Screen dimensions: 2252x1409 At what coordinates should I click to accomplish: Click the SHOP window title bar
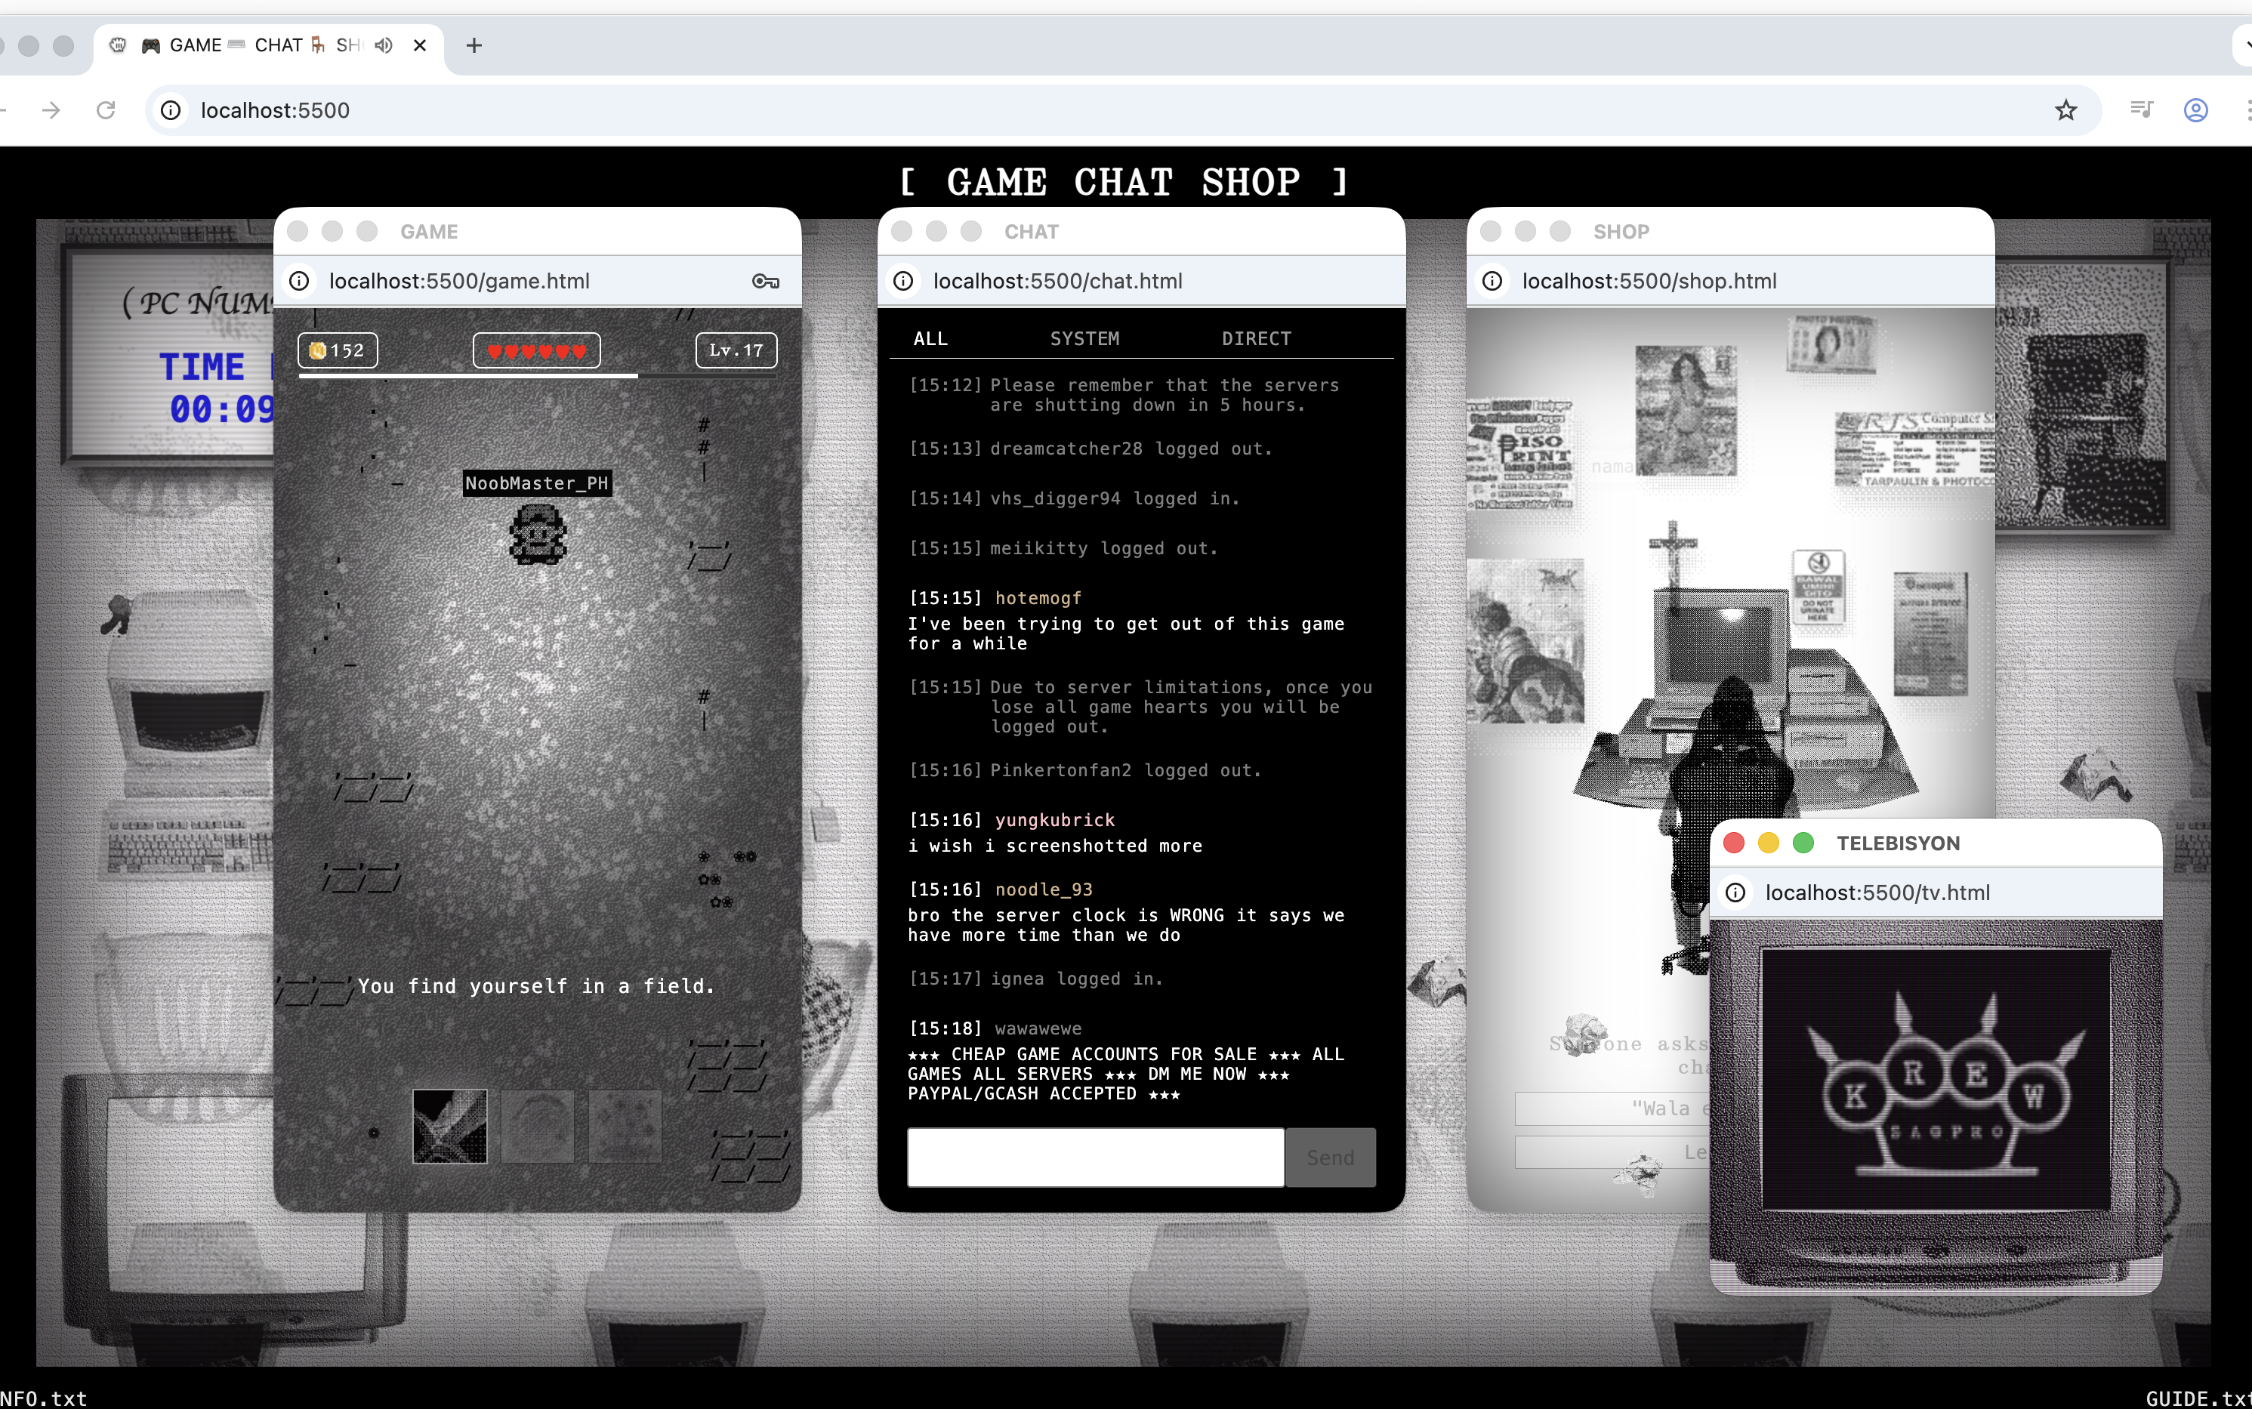pos(1730,231)
